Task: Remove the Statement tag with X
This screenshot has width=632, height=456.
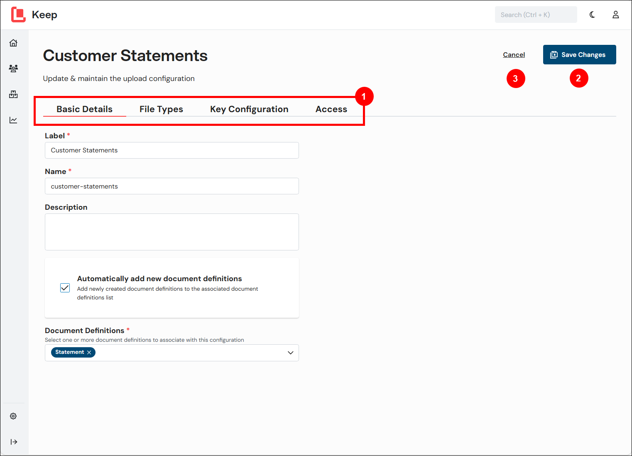Action: pos(89,352)
